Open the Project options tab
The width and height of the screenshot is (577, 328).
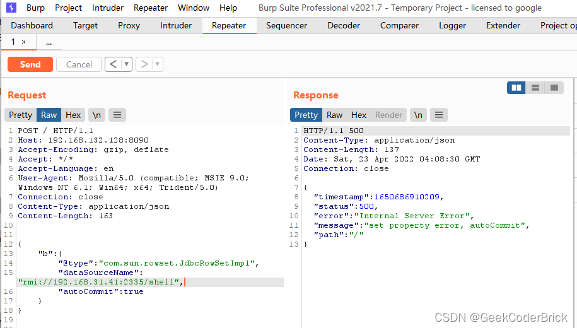[558, 25]
